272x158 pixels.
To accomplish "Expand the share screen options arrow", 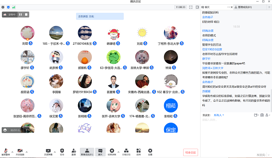I will 55,152.
